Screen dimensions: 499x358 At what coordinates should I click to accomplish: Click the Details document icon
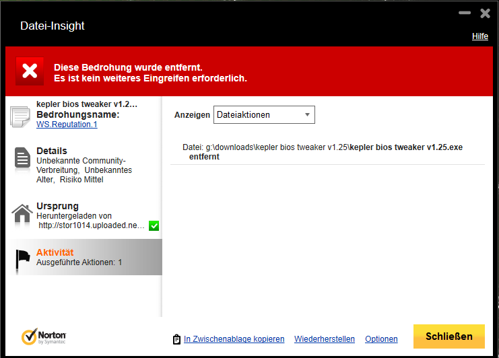[x=23, y=157]
